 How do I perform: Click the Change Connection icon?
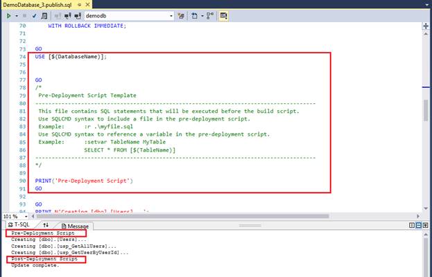[x=78, y=16]
